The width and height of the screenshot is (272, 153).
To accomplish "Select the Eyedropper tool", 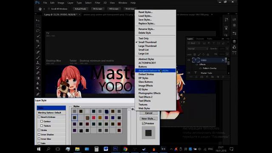I will point(38,46).
